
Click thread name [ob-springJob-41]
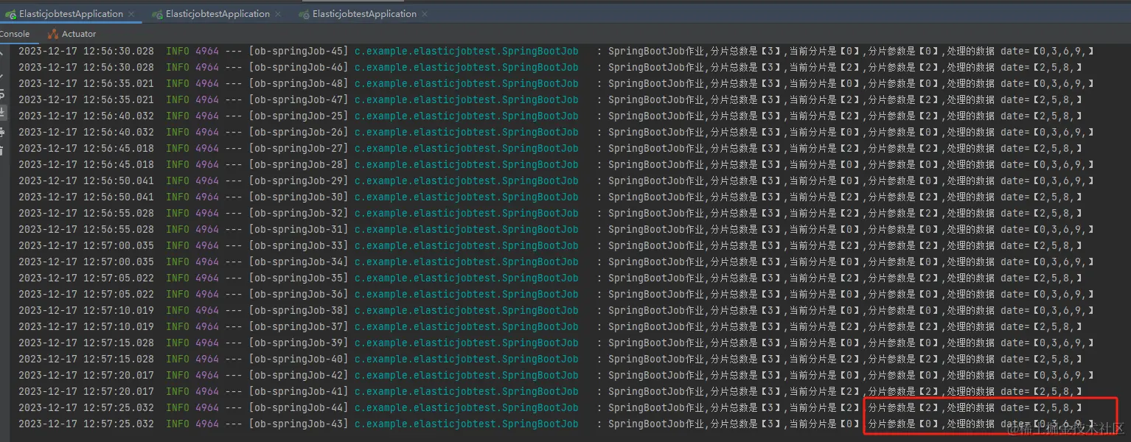299,391
